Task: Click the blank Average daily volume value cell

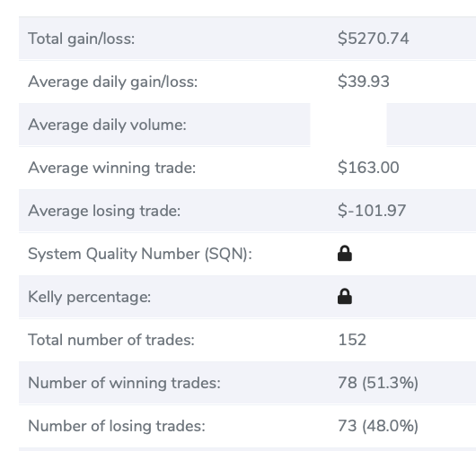Action: pos(348,125)
